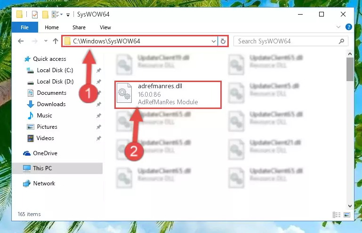Click the Music note icon in sidebar
This screenshot has width=362, height=233.
tap(31, 116)
